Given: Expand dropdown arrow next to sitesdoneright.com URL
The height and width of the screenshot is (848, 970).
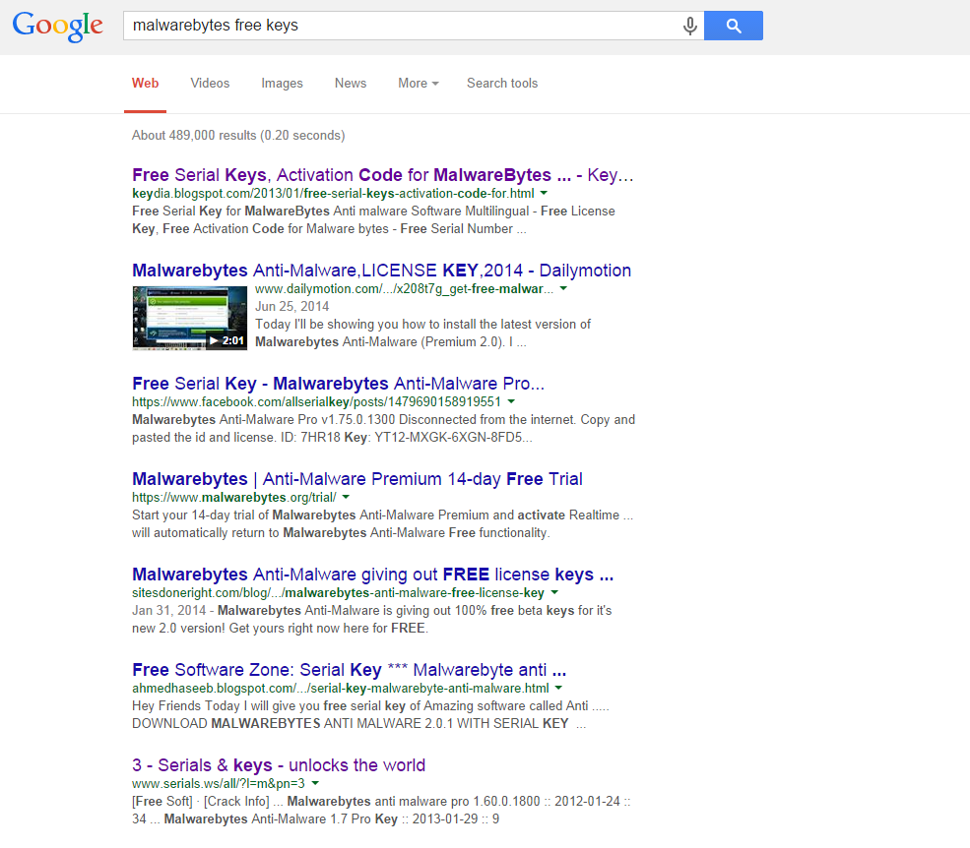Looking at the screenshot, I should click(554, 593).
